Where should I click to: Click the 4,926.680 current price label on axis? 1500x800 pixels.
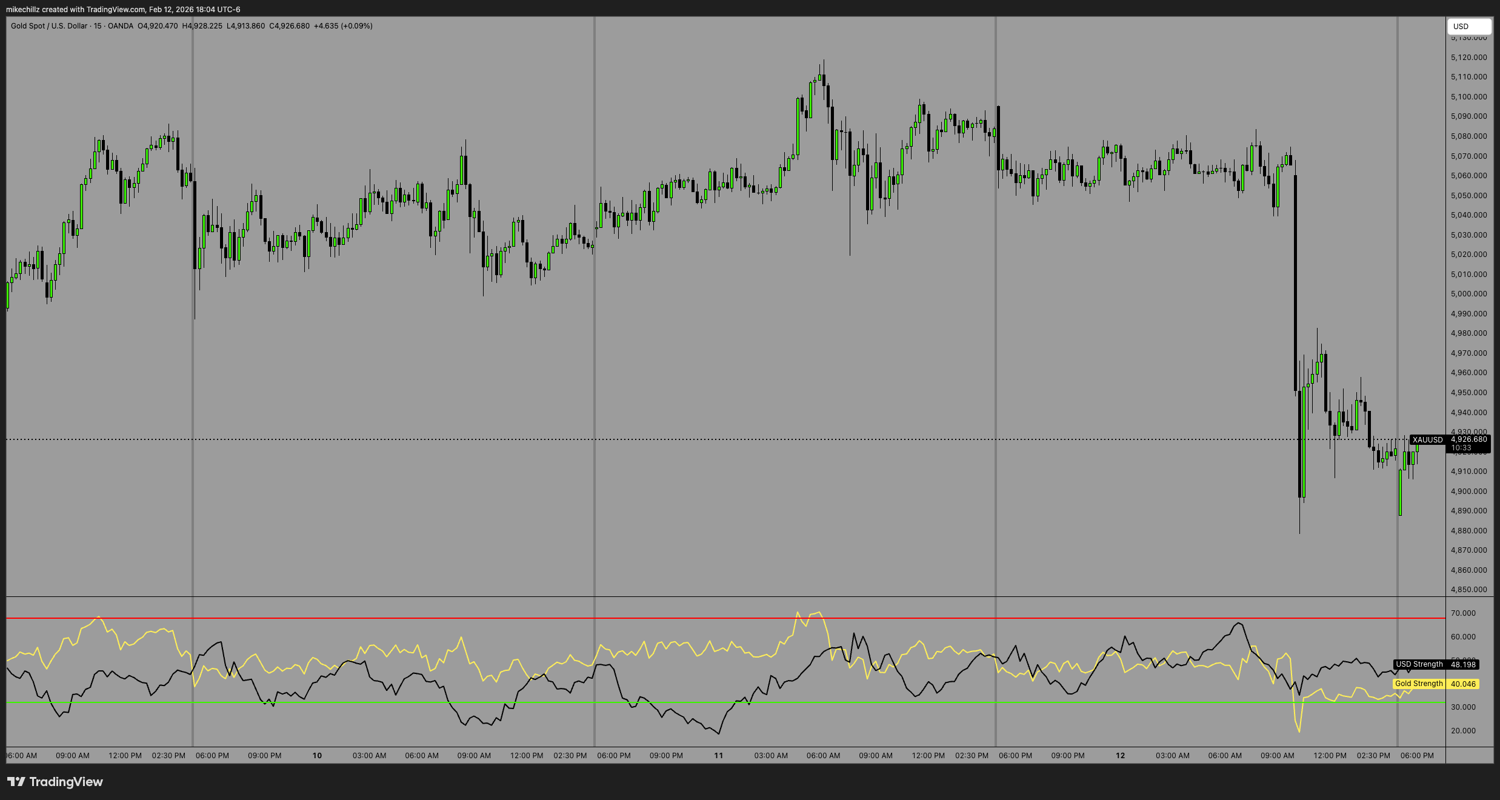coord(1468,439)
